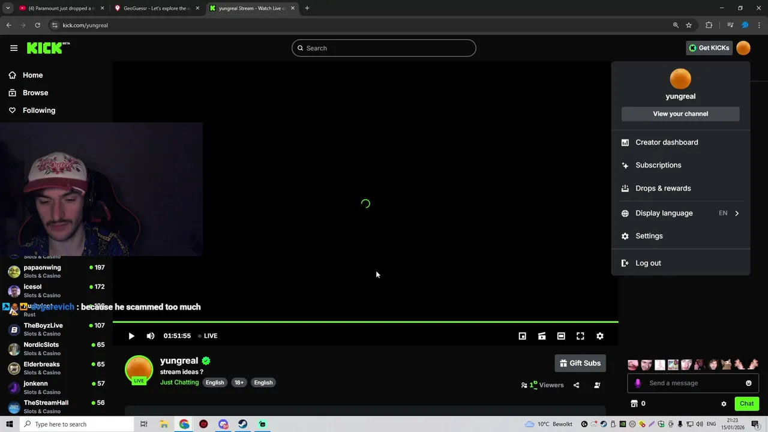Click the purple microphone icon in chat
768x432 pixels.
(638, 383)
